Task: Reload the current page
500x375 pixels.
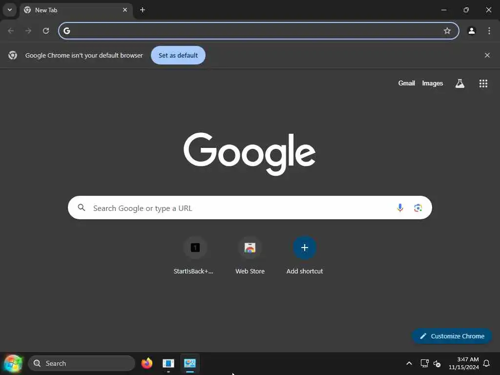Action: tap(46, 31)
